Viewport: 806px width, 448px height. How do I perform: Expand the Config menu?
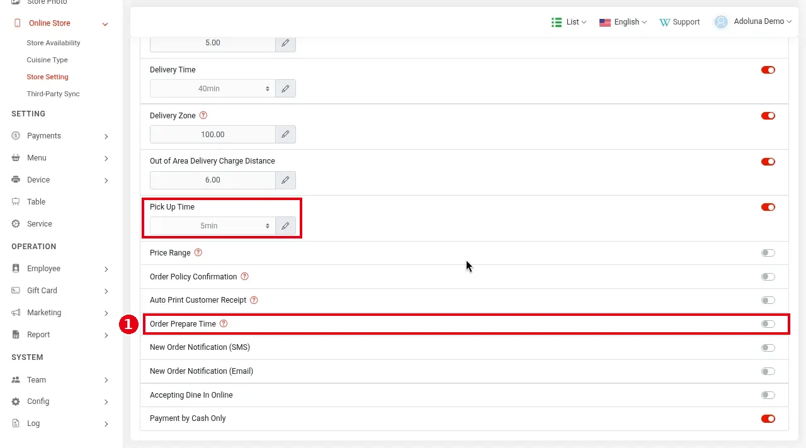tap(106, 402)
